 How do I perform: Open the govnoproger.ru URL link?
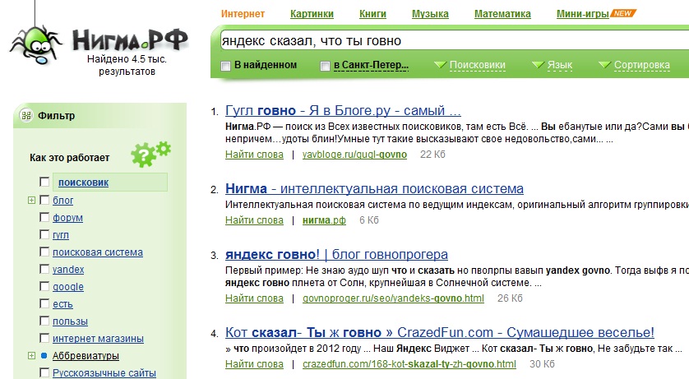tap(393, 298)
